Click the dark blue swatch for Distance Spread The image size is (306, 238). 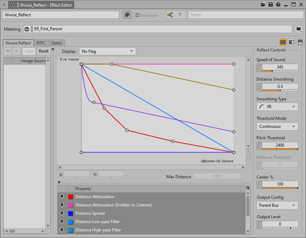pyautogui.click(x=71, y=214)
